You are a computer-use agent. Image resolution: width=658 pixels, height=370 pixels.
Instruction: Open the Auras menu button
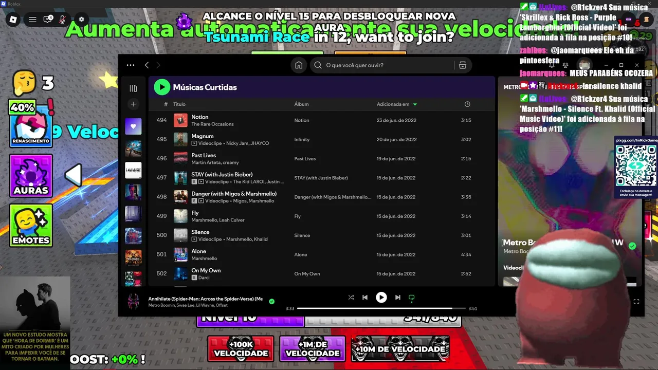click(x=31, y=176)
